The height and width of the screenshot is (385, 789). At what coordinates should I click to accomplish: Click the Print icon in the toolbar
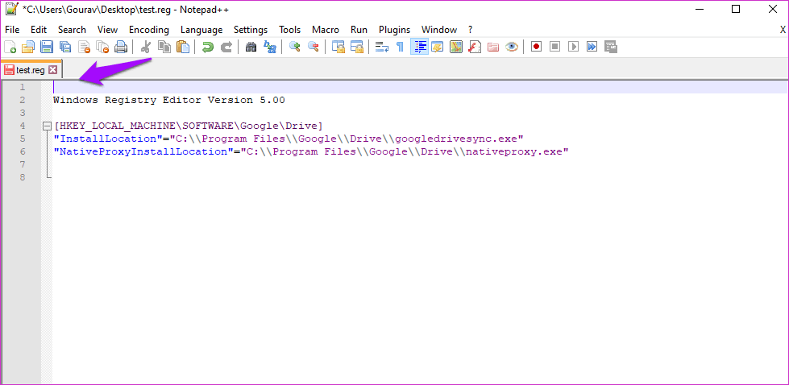click(120, 47)
